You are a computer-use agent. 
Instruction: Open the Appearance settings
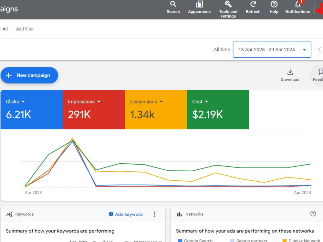point(199,7)
